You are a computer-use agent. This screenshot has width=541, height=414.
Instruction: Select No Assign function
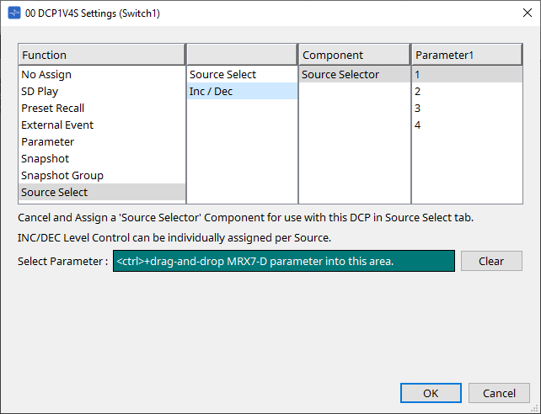[x=102, y=74]
